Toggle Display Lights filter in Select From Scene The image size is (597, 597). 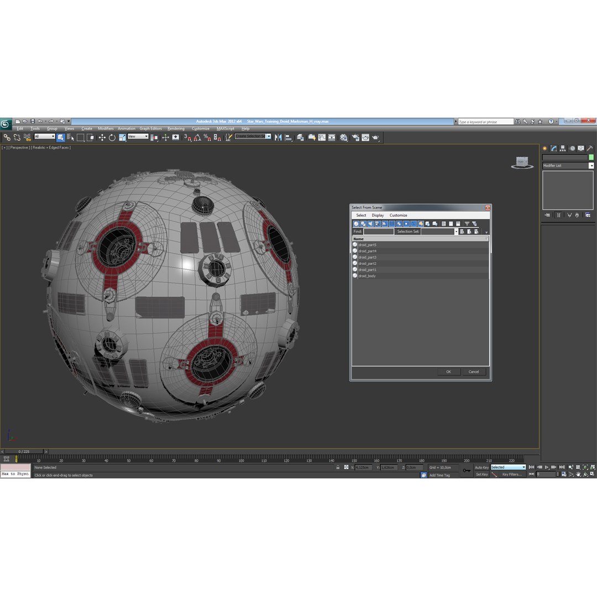click(370, 224)
